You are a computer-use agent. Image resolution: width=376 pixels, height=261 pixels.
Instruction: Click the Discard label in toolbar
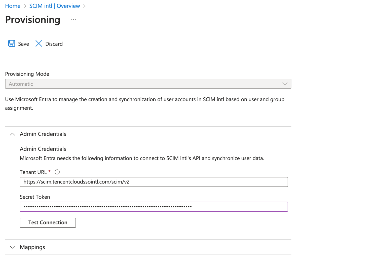pos(54,44)
